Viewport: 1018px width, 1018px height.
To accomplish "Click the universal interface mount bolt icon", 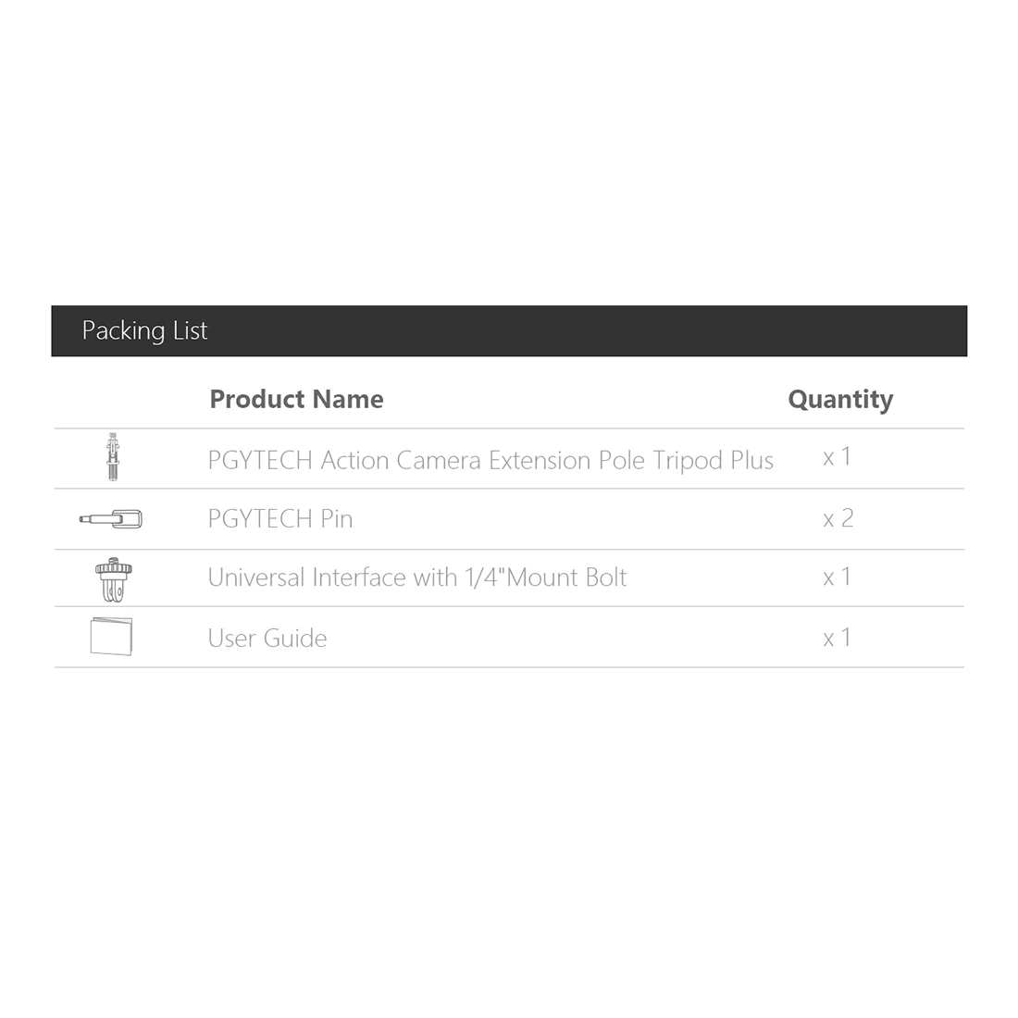I will point(114,579).
